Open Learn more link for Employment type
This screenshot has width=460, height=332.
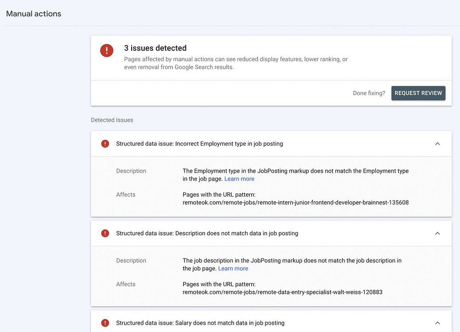pyautogui.click(x=239, y=179)
